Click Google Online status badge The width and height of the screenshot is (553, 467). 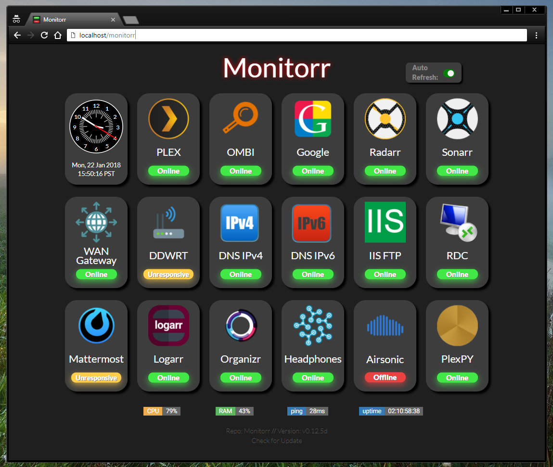click(x=313, y=171)
